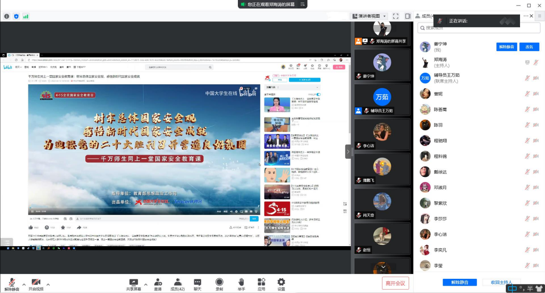Click the 成员 panel header tab
Screen dimensions: 545x293
[x=425, y=16]
